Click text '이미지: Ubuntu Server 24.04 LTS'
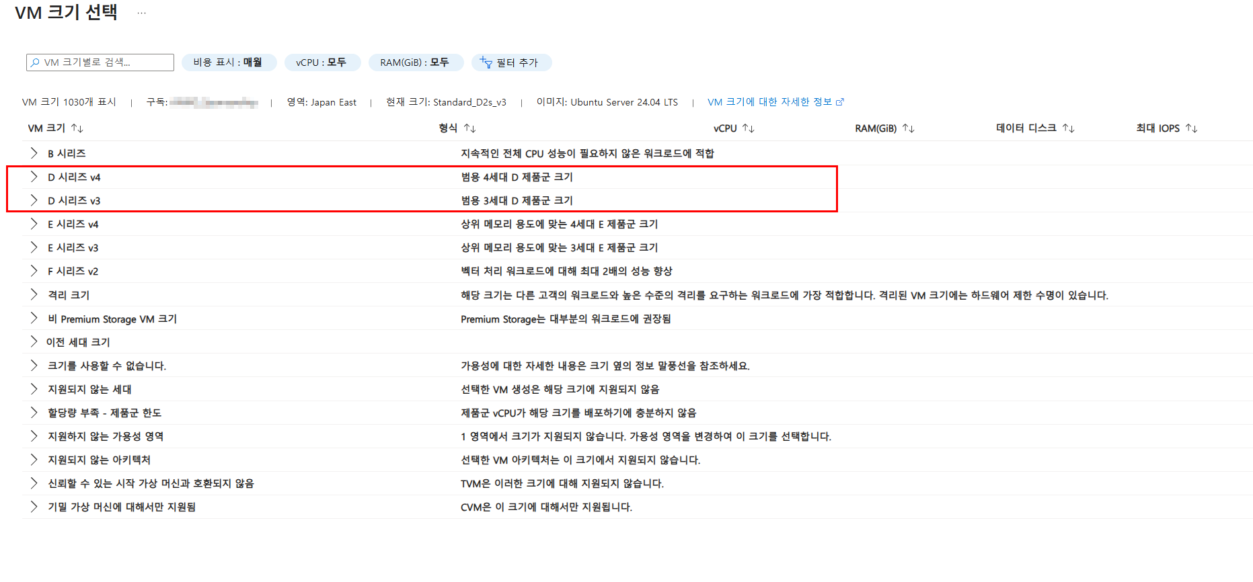Screen dimensions: 1253x582 [x=607, y=102]
